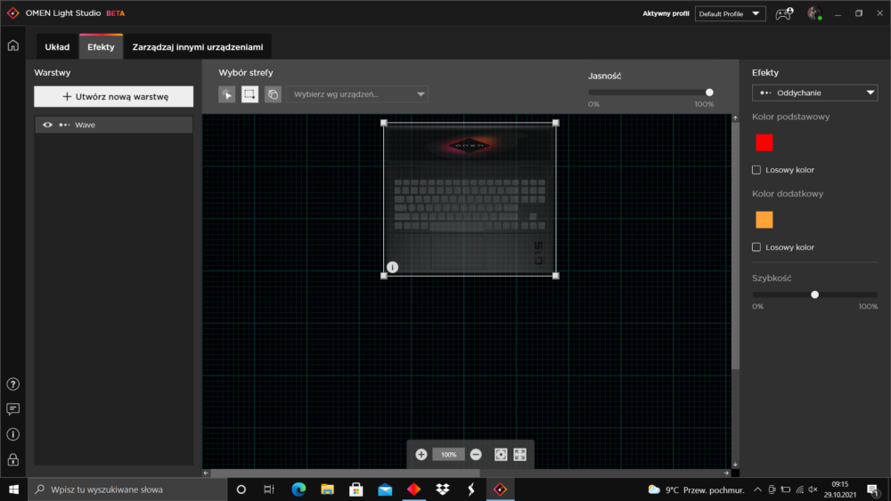Click the Szybkość speed slider handle
Screen dimensions: 891x501
pyautogui.click(x=815, y=295)
